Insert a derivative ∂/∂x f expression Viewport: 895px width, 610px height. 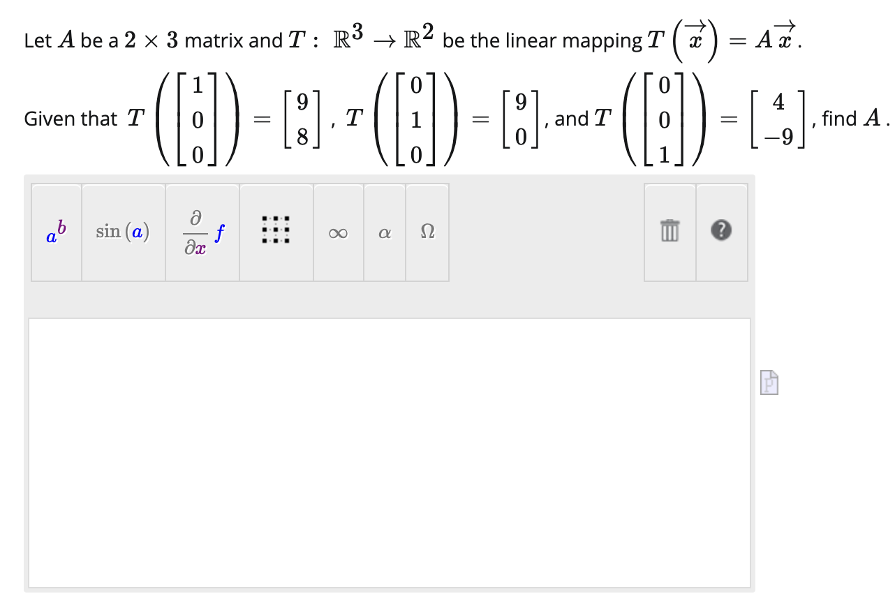(x=202, y=232)
